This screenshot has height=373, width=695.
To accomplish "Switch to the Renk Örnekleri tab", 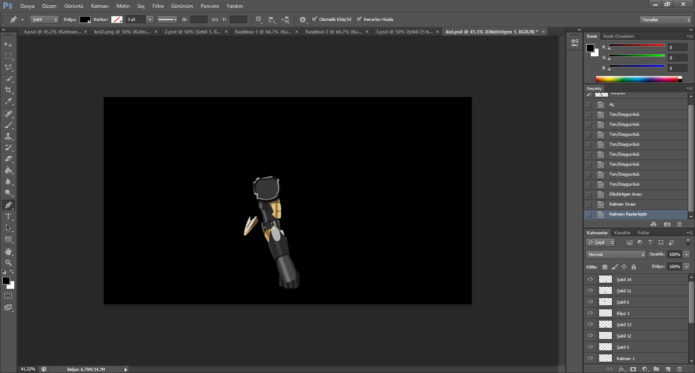I will [619, 36].
